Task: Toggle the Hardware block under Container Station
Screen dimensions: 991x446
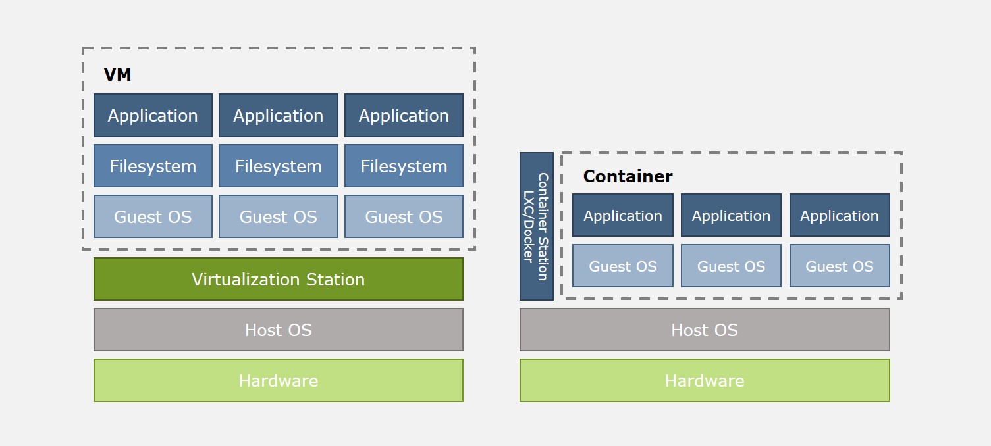Action: tap(705, 380)
